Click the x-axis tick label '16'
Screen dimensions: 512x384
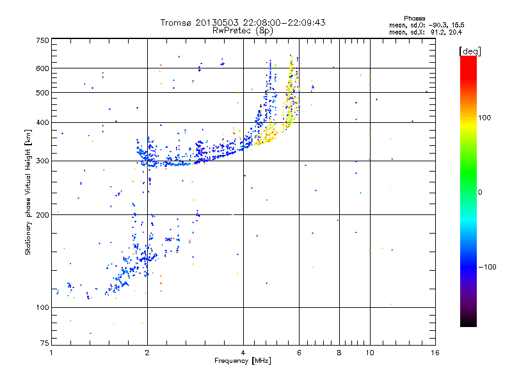[x=435, y=353]
